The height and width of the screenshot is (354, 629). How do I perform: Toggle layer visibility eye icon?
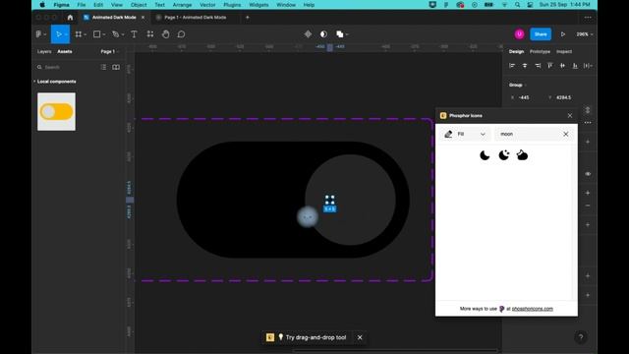pyautogui.click(x=588, y=174)
